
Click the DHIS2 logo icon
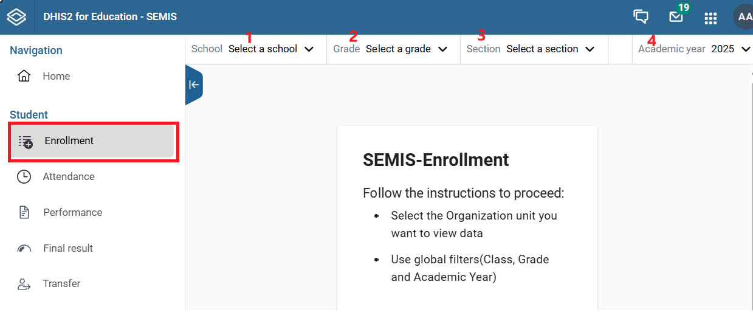pyautogui.click(x=16, y=16)
